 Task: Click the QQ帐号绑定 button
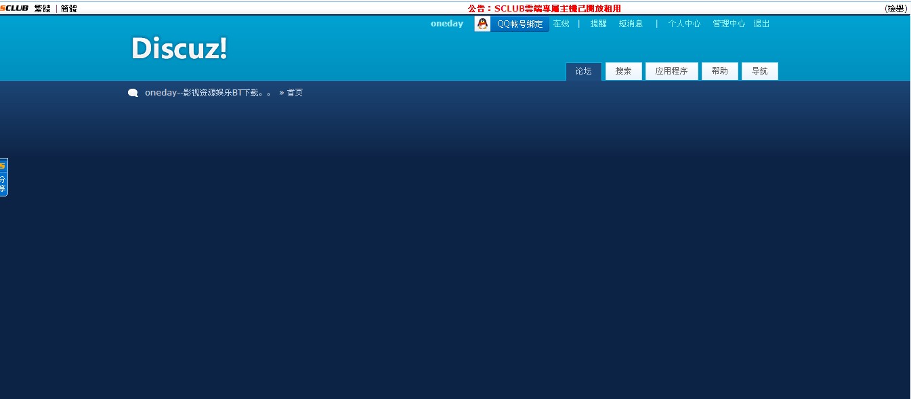click(520, 24)
